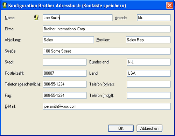The image size is (175, 136).
Task: Focus the Land field showing USA
Action: click(148, 73)
